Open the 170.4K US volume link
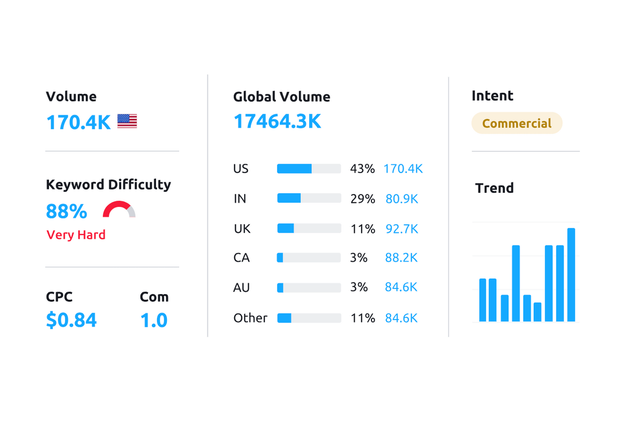 (403, 169)
